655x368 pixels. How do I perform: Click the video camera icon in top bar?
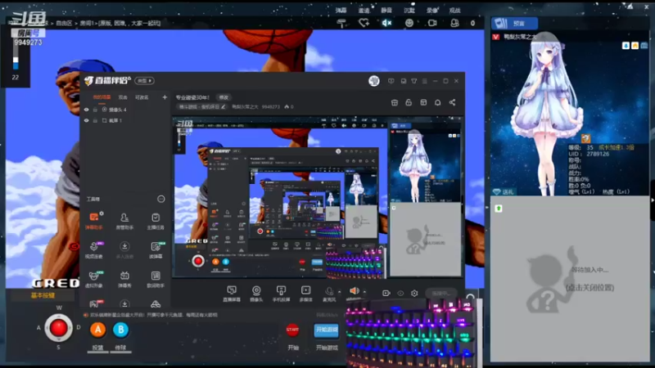432,24
